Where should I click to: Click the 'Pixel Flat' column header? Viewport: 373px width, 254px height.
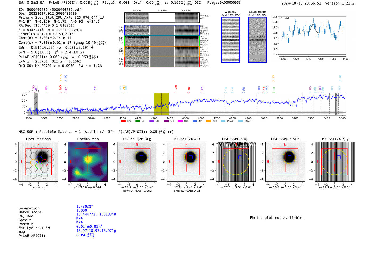point(162,11)
